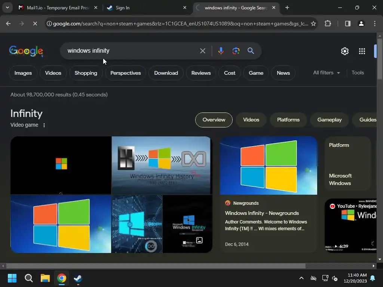Open the Windows Infinity History image
Screen dimensions: 383x287
pos(162,165)
